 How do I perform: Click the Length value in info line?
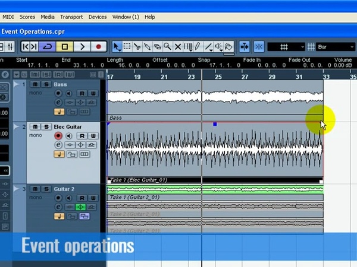click(134, 65)
